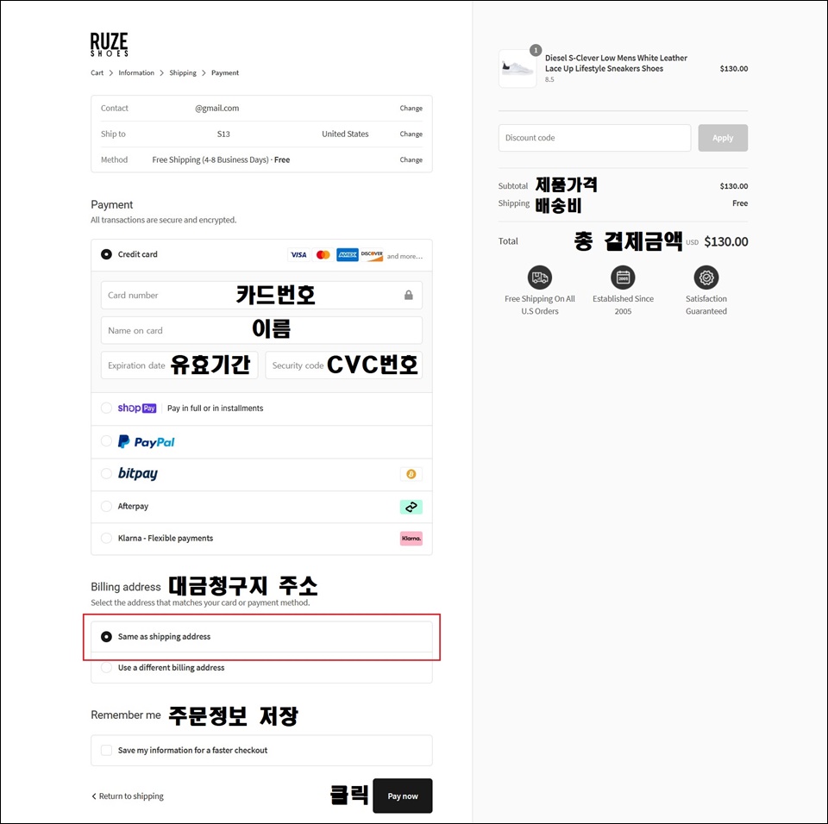Click the Shipping value 'Free'
828x824 pixels.
(x=740, y=203)
